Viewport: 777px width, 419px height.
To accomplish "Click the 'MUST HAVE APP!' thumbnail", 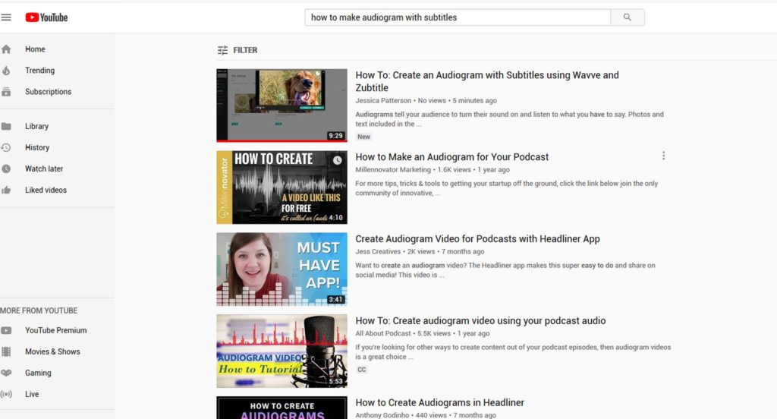I will (x=282, y=269).
